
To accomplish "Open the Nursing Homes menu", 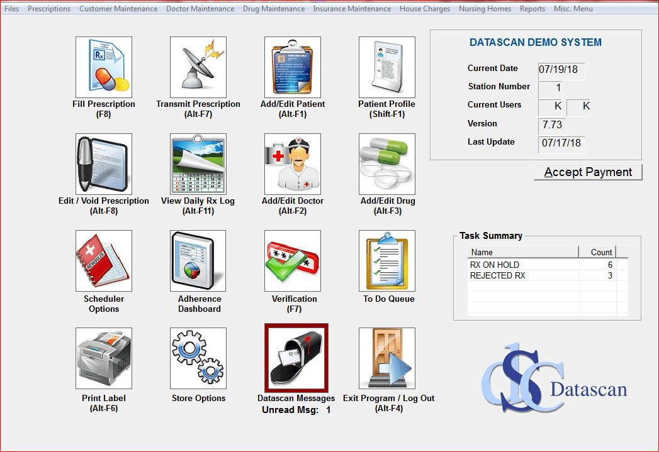I will pos(485,8).
